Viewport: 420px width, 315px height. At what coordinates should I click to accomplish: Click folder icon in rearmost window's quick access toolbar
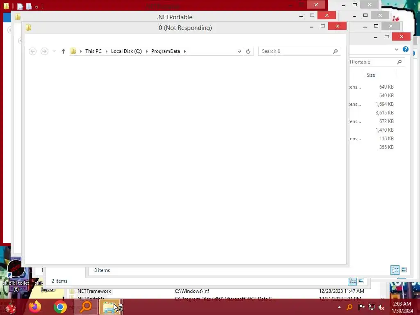coord(6,6)
